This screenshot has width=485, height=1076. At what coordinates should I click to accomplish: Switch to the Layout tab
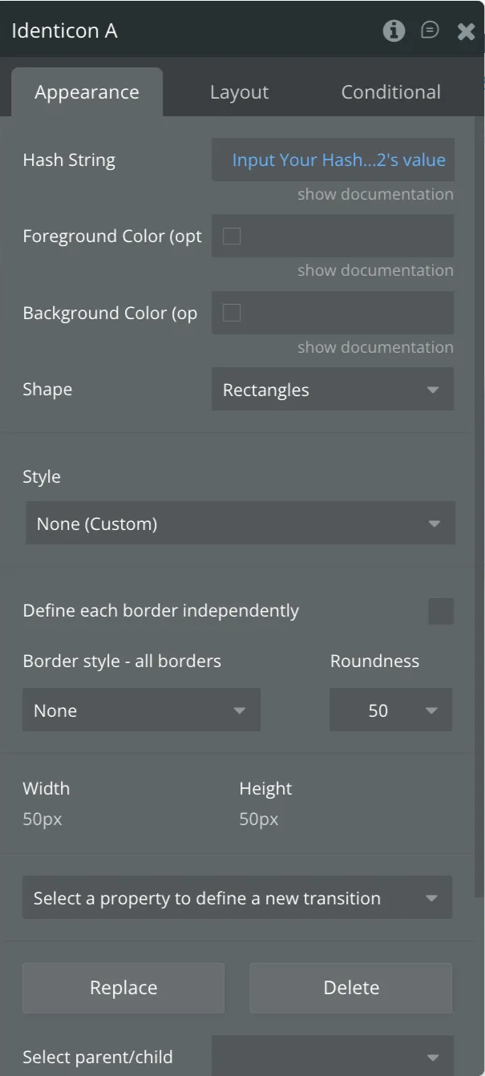[x=239, y=92]
